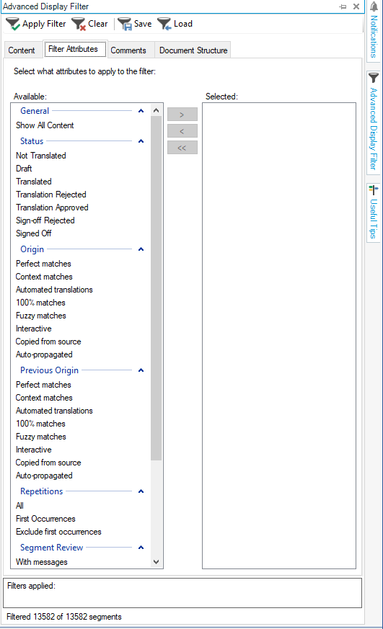This screenshot has height=629, width=383.
Task: Click the Available list scrollbar thumb
Action: pos(157,288)
